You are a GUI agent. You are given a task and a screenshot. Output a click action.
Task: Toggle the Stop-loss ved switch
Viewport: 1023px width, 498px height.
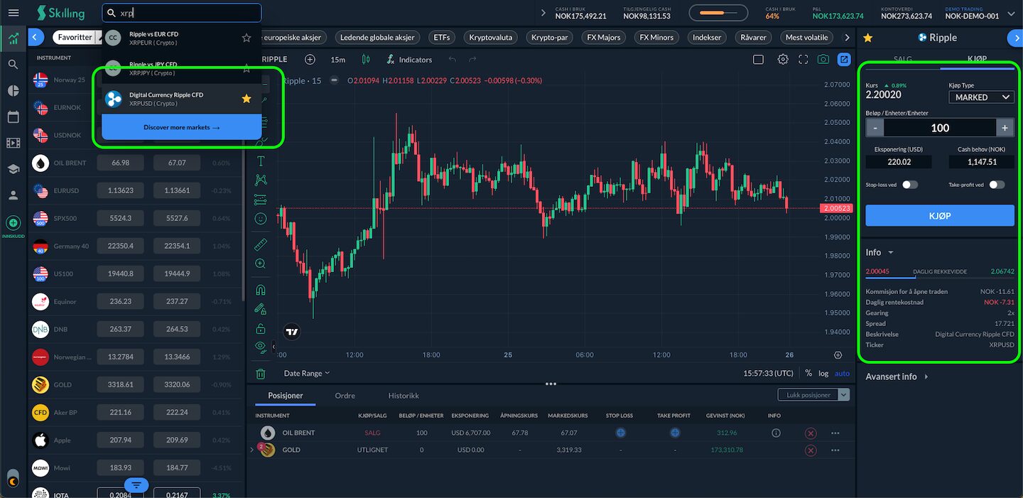point(910,185)
